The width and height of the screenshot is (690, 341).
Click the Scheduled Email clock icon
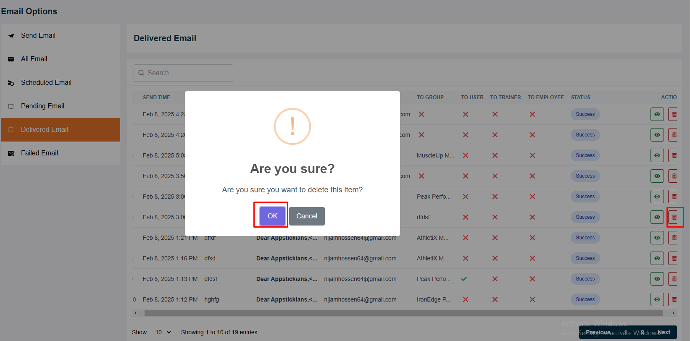11,83
